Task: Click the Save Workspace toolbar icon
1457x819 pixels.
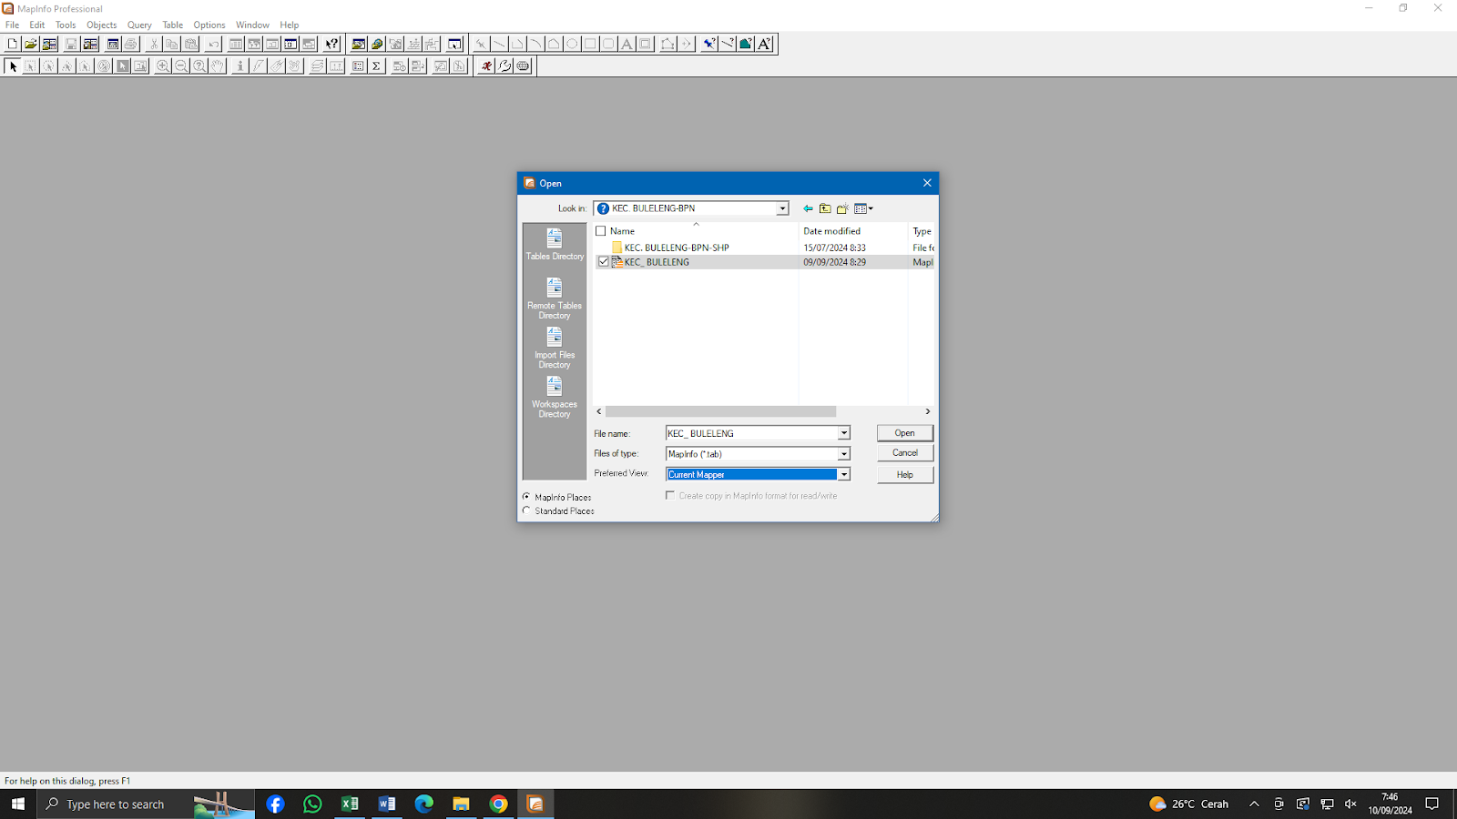Action: click(90, 44)
